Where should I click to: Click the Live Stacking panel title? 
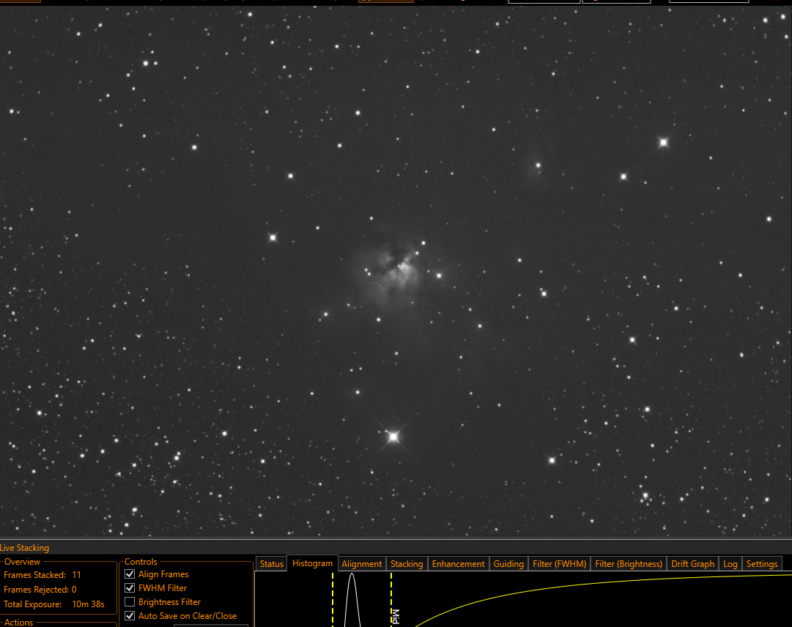(x=25, y=548)
